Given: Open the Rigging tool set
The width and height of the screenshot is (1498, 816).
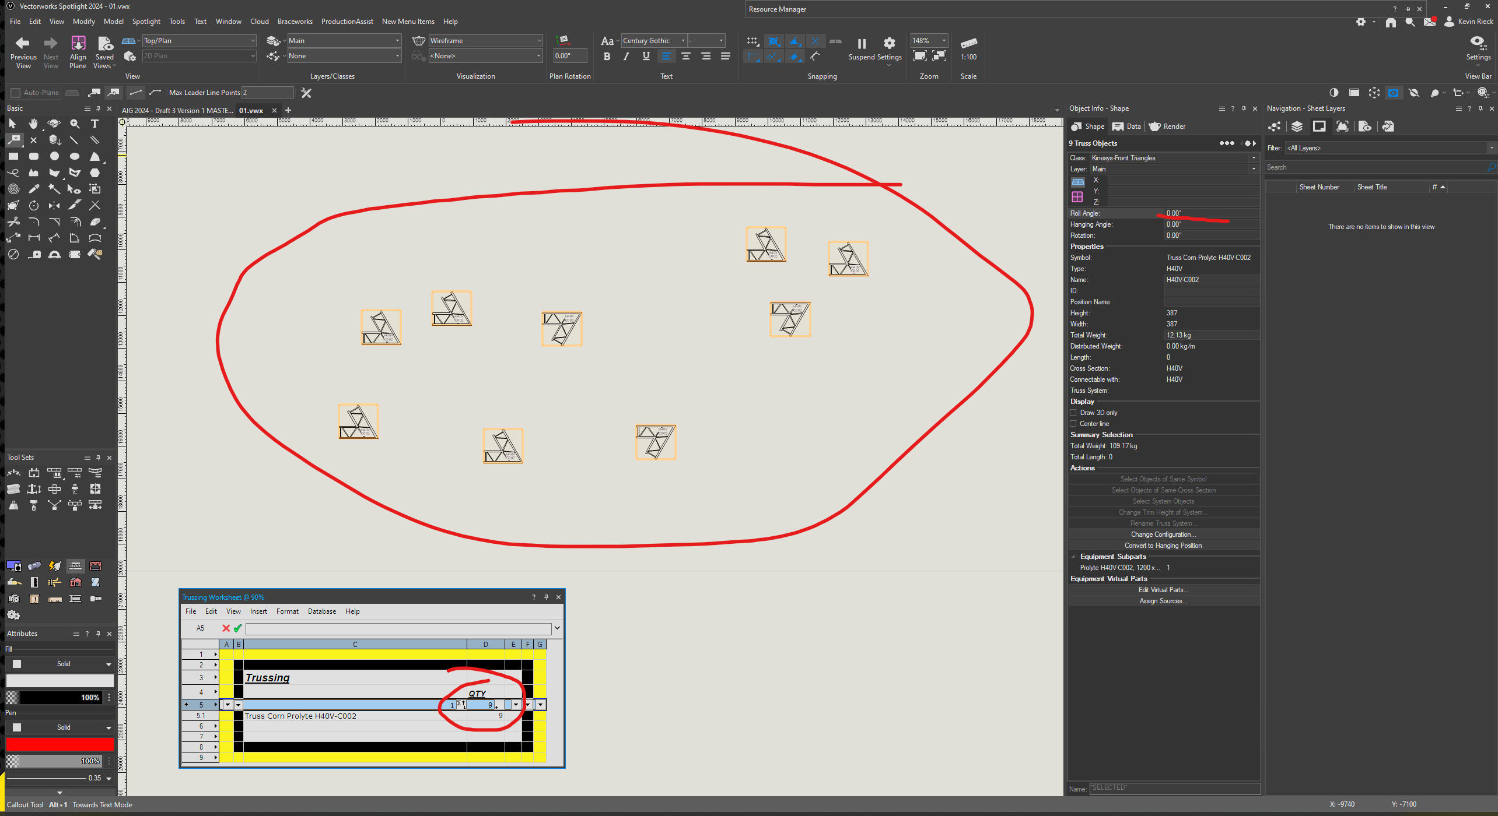Looking at the screenshot, I should 75,565.
